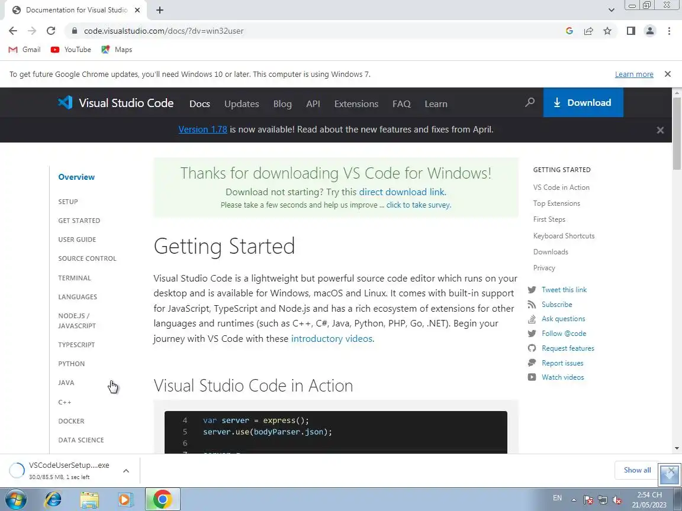The width and height of the screenshot is (682, 511).
Task: Click Show all downloads button
Action: (637, 470)
